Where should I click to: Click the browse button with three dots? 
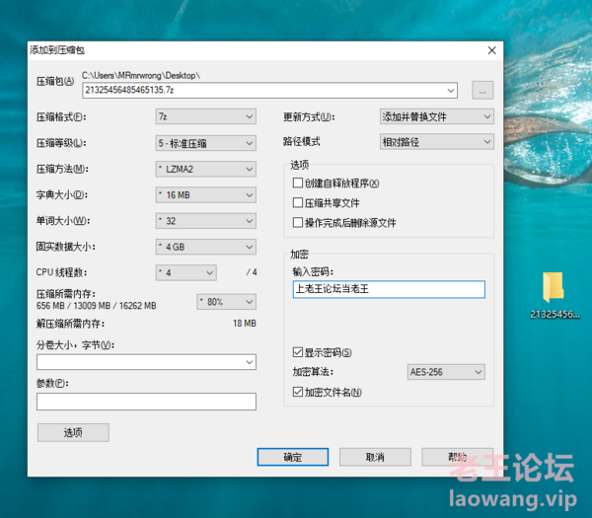click(x=482, y=90)
